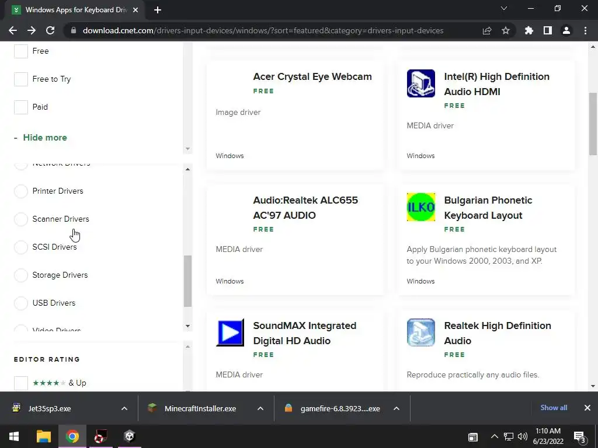
Task: Check the Free to Try filter
Action: click(21, 79)
